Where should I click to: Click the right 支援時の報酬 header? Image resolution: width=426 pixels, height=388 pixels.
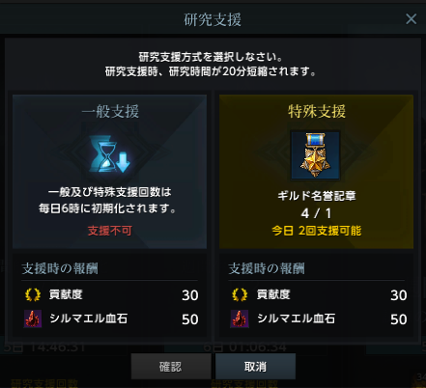pyautogui.click(x=267, y=268)
